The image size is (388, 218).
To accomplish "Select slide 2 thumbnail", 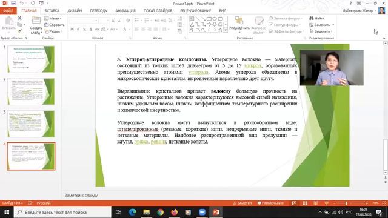I will [x=31, y=91].
